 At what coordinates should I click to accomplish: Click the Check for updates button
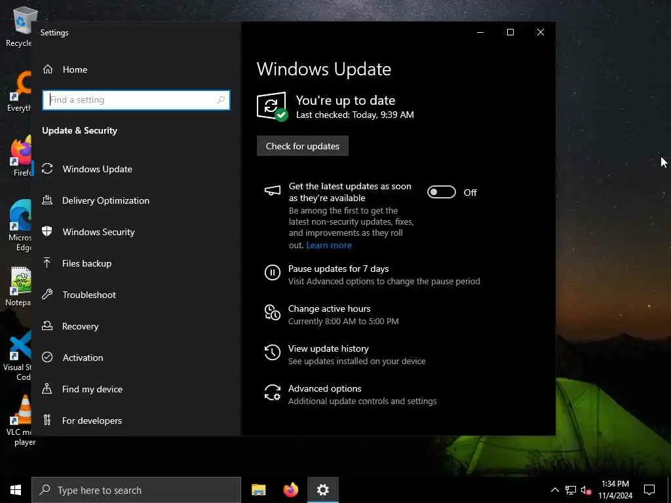click(x=303, y=146)
